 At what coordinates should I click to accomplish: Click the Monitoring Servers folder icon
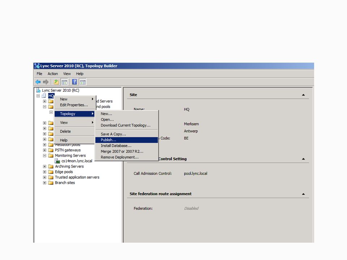pyautogui.click(x=51, y=155)
